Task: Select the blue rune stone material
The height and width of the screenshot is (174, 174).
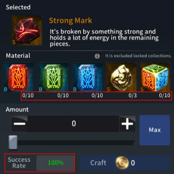Action: pos(87,77)
